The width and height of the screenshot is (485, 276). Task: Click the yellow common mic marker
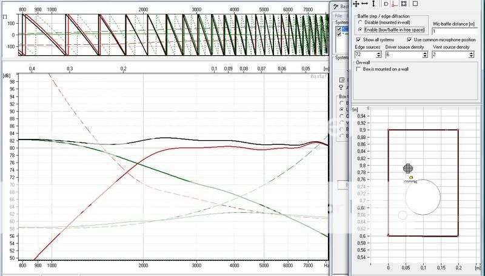pyautogui.click(x=411, y=178)
